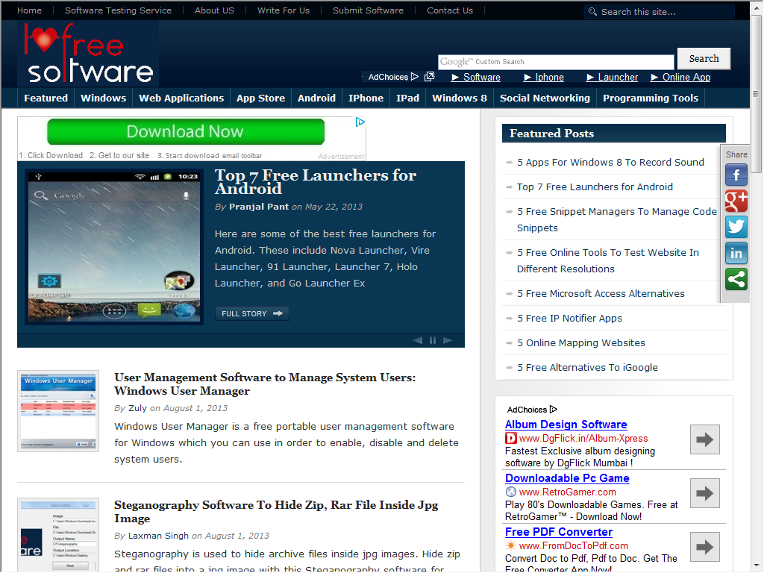Open Top 7 Free Launchers for Android headline
The image size is (764, 573).
(x=316, y=181)
